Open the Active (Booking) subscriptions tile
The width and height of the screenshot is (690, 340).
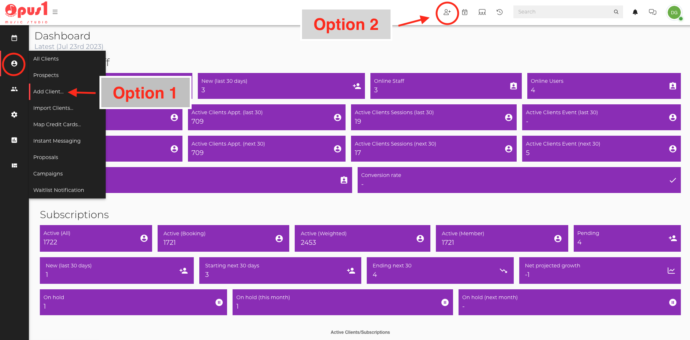[223, 238]
